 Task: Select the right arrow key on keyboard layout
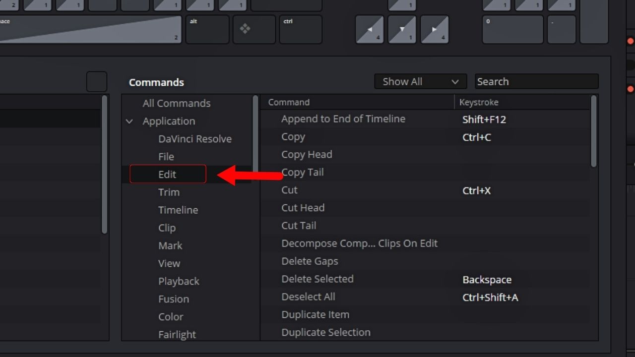[435, 30]
